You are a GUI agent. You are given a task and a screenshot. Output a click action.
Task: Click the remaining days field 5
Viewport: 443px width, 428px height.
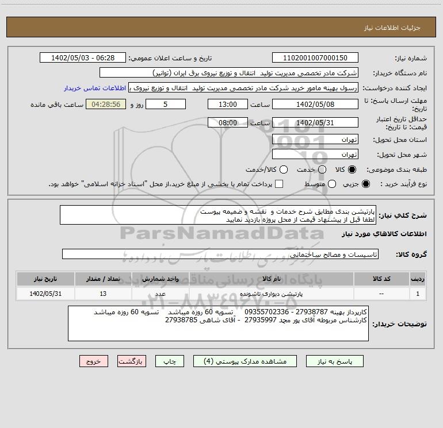pyautogui.click(x=166, y=105)
